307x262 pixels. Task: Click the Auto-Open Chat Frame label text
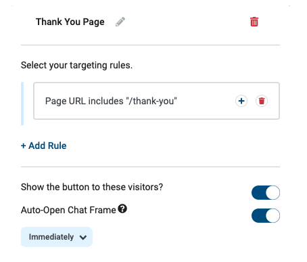point(68,210)
